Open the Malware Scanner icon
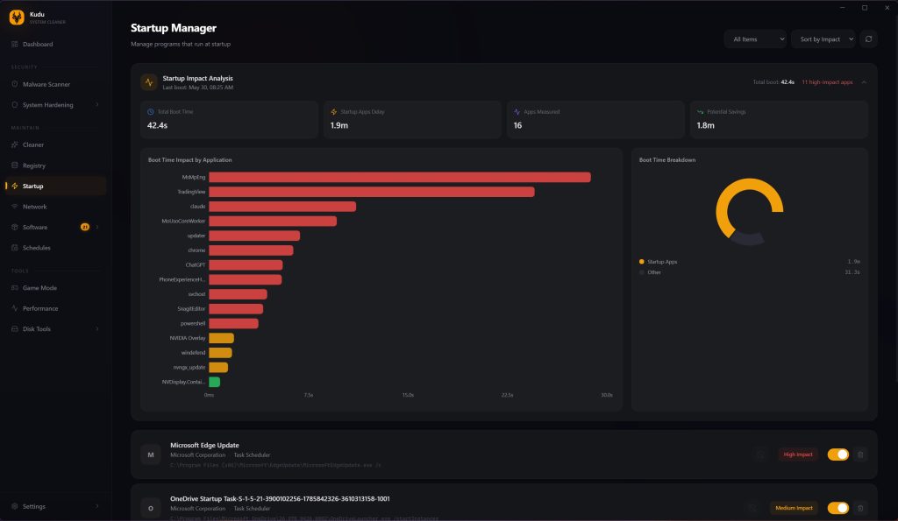Screen dimensions: 898x521 [x=14, y=84]
